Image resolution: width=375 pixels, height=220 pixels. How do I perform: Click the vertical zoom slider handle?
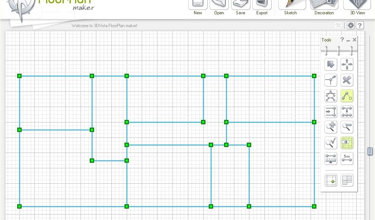click(370, 151)
